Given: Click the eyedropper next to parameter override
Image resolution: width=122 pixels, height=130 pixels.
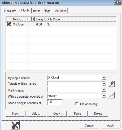Looking at the screenshot, I should point(111,96).
